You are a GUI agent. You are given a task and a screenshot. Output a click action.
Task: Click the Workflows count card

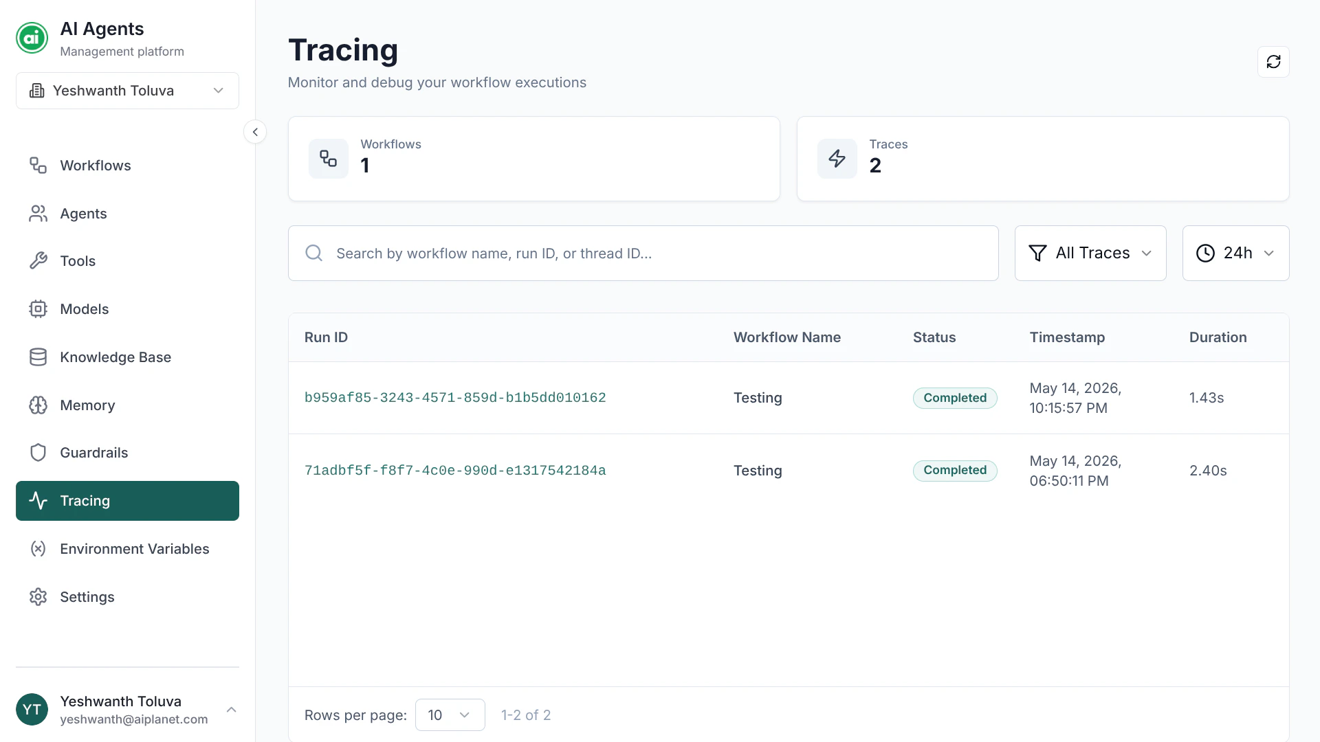point(534,159)
